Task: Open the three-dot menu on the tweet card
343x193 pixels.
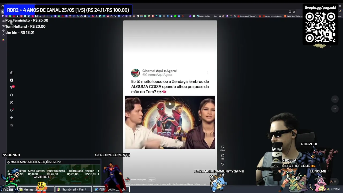Action: (207, 72)
